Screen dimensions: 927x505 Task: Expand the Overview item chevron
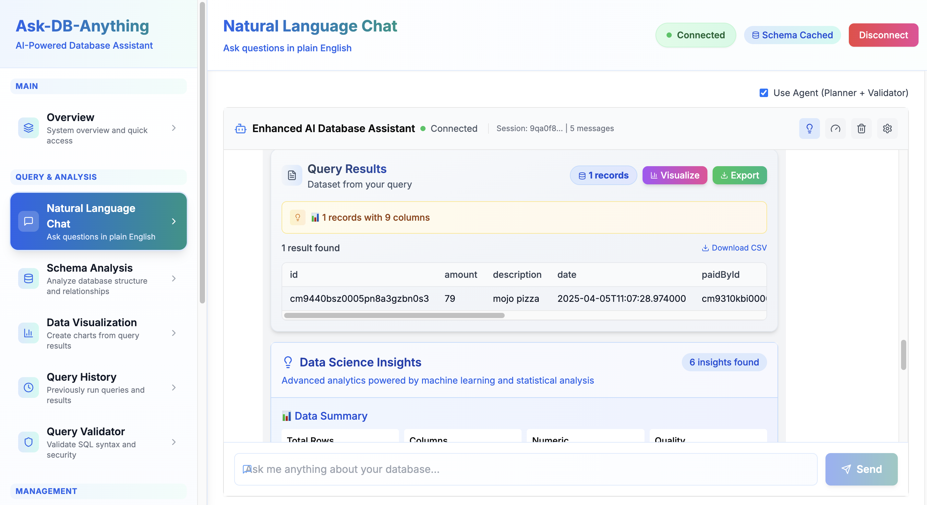pos(174,128)
